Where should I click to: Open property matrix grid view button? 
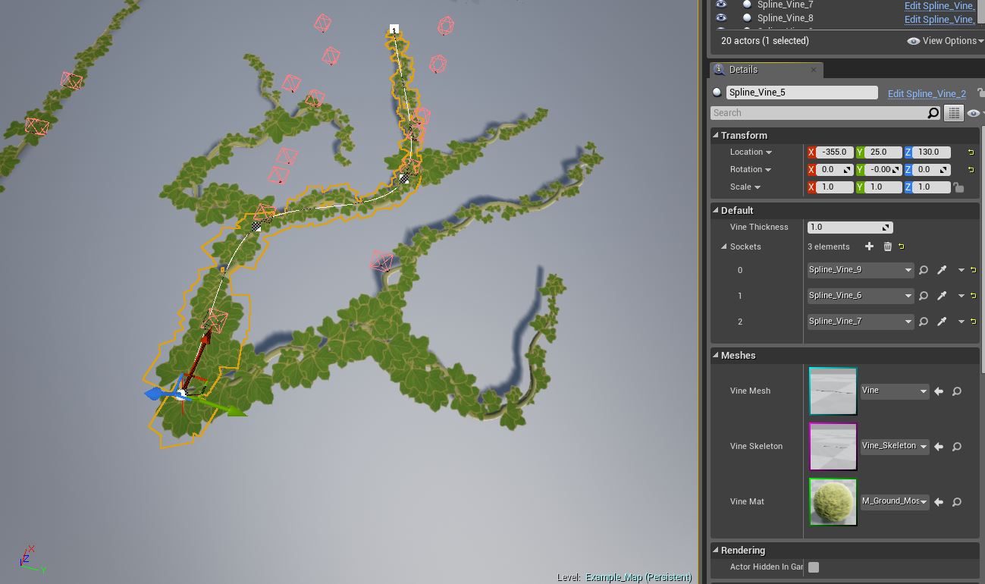click(x=954, y=113)
